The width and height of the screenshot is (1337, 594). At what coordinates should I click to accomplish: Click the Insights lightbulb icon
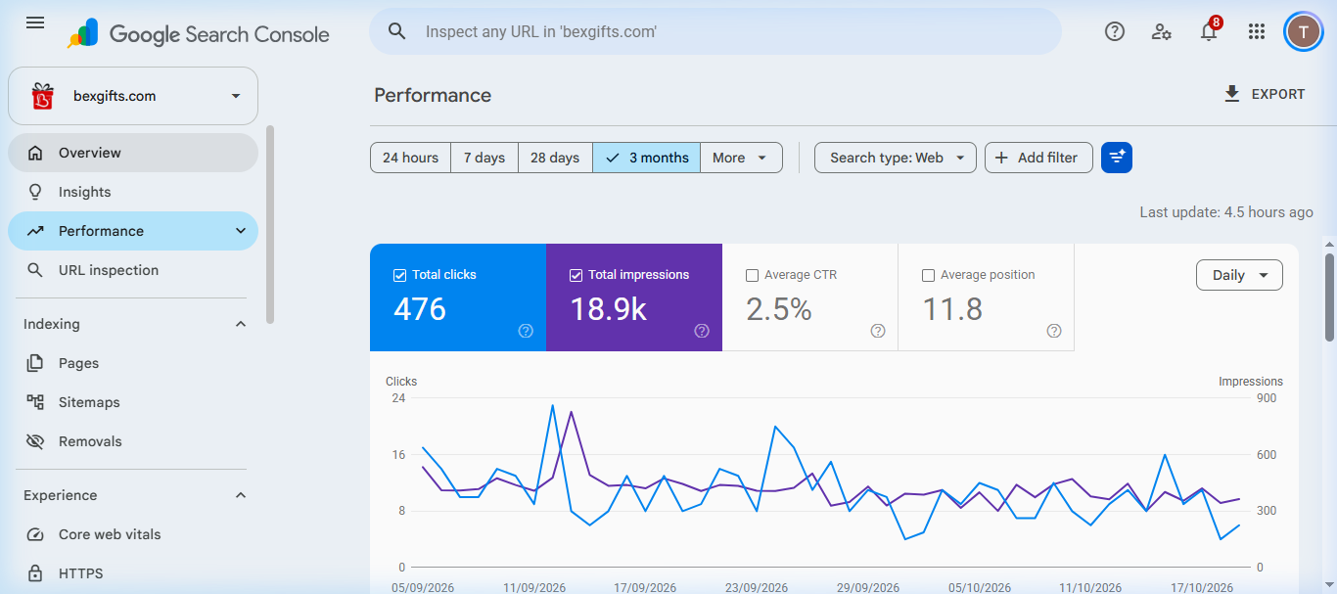(35, 192)
